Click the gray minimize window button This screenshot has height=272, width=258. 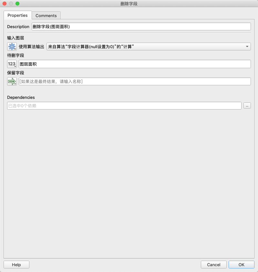pos(11,4)
